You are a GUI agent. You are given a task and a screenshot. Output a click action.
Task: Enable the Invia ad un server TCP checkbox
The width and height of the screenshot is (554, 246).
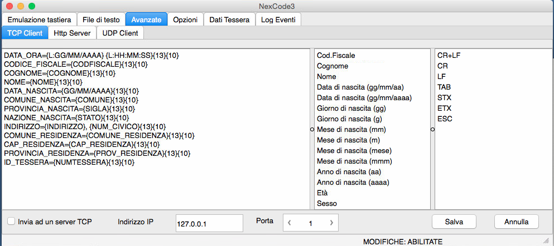coord(11,221)
